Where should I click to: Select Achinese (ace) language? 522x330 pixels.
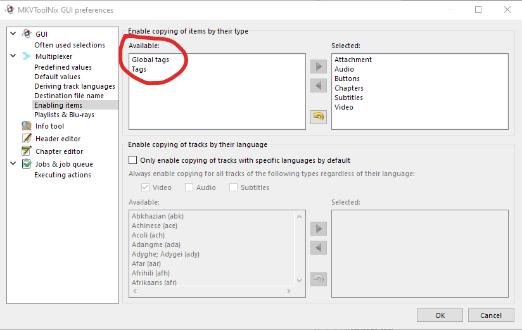[x=155, y=225]
